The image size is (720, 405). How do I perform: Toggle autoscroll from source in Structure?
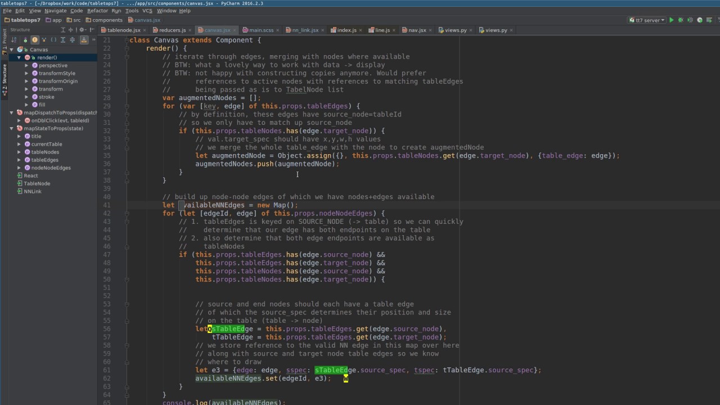84,40
